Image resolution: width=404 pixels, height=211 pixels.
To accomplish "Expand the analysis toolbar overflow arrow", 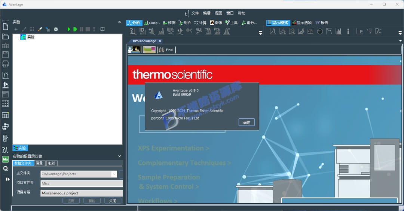I will [260, 33].
